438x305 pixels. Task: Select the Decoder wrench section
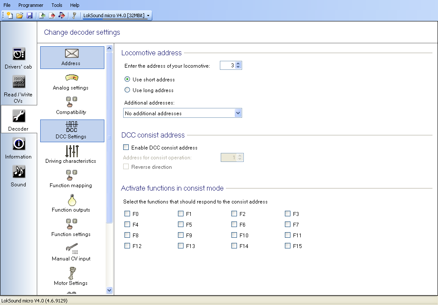tap(18, 120)
